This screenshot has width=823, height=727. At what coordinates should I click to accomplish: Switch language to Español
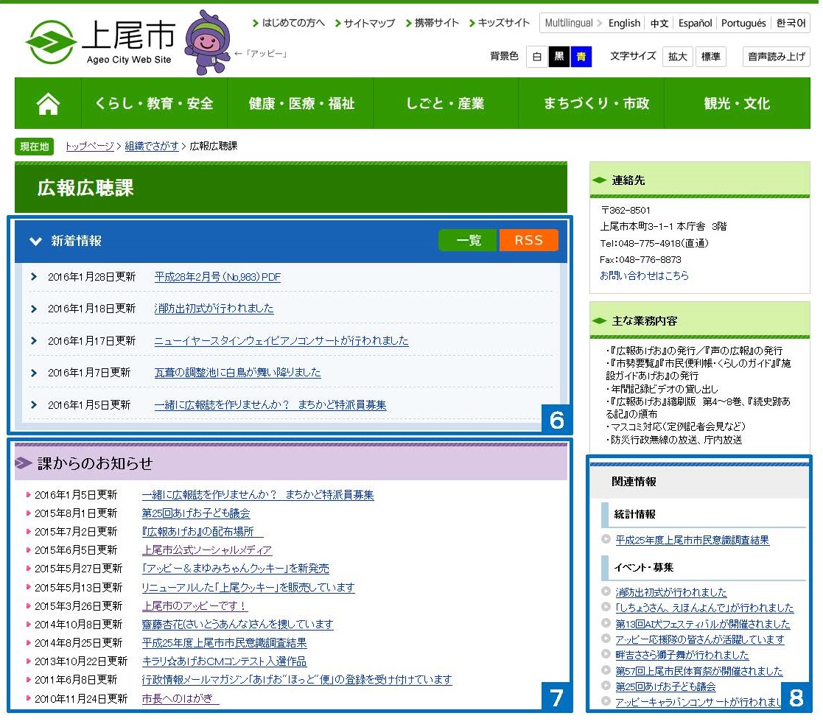click(695, 23)
